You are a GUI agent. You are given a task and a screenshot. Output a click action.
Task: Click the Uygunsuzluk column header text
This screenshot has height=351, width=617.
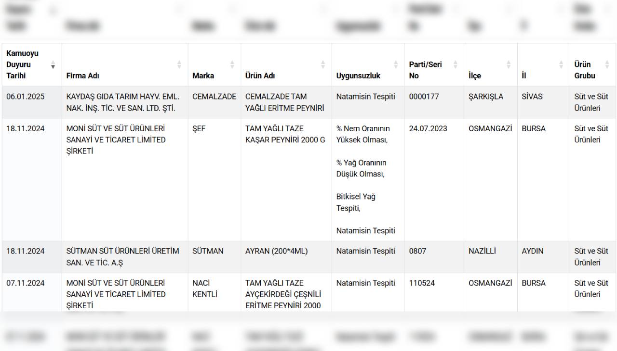click(x=358, y=75)
